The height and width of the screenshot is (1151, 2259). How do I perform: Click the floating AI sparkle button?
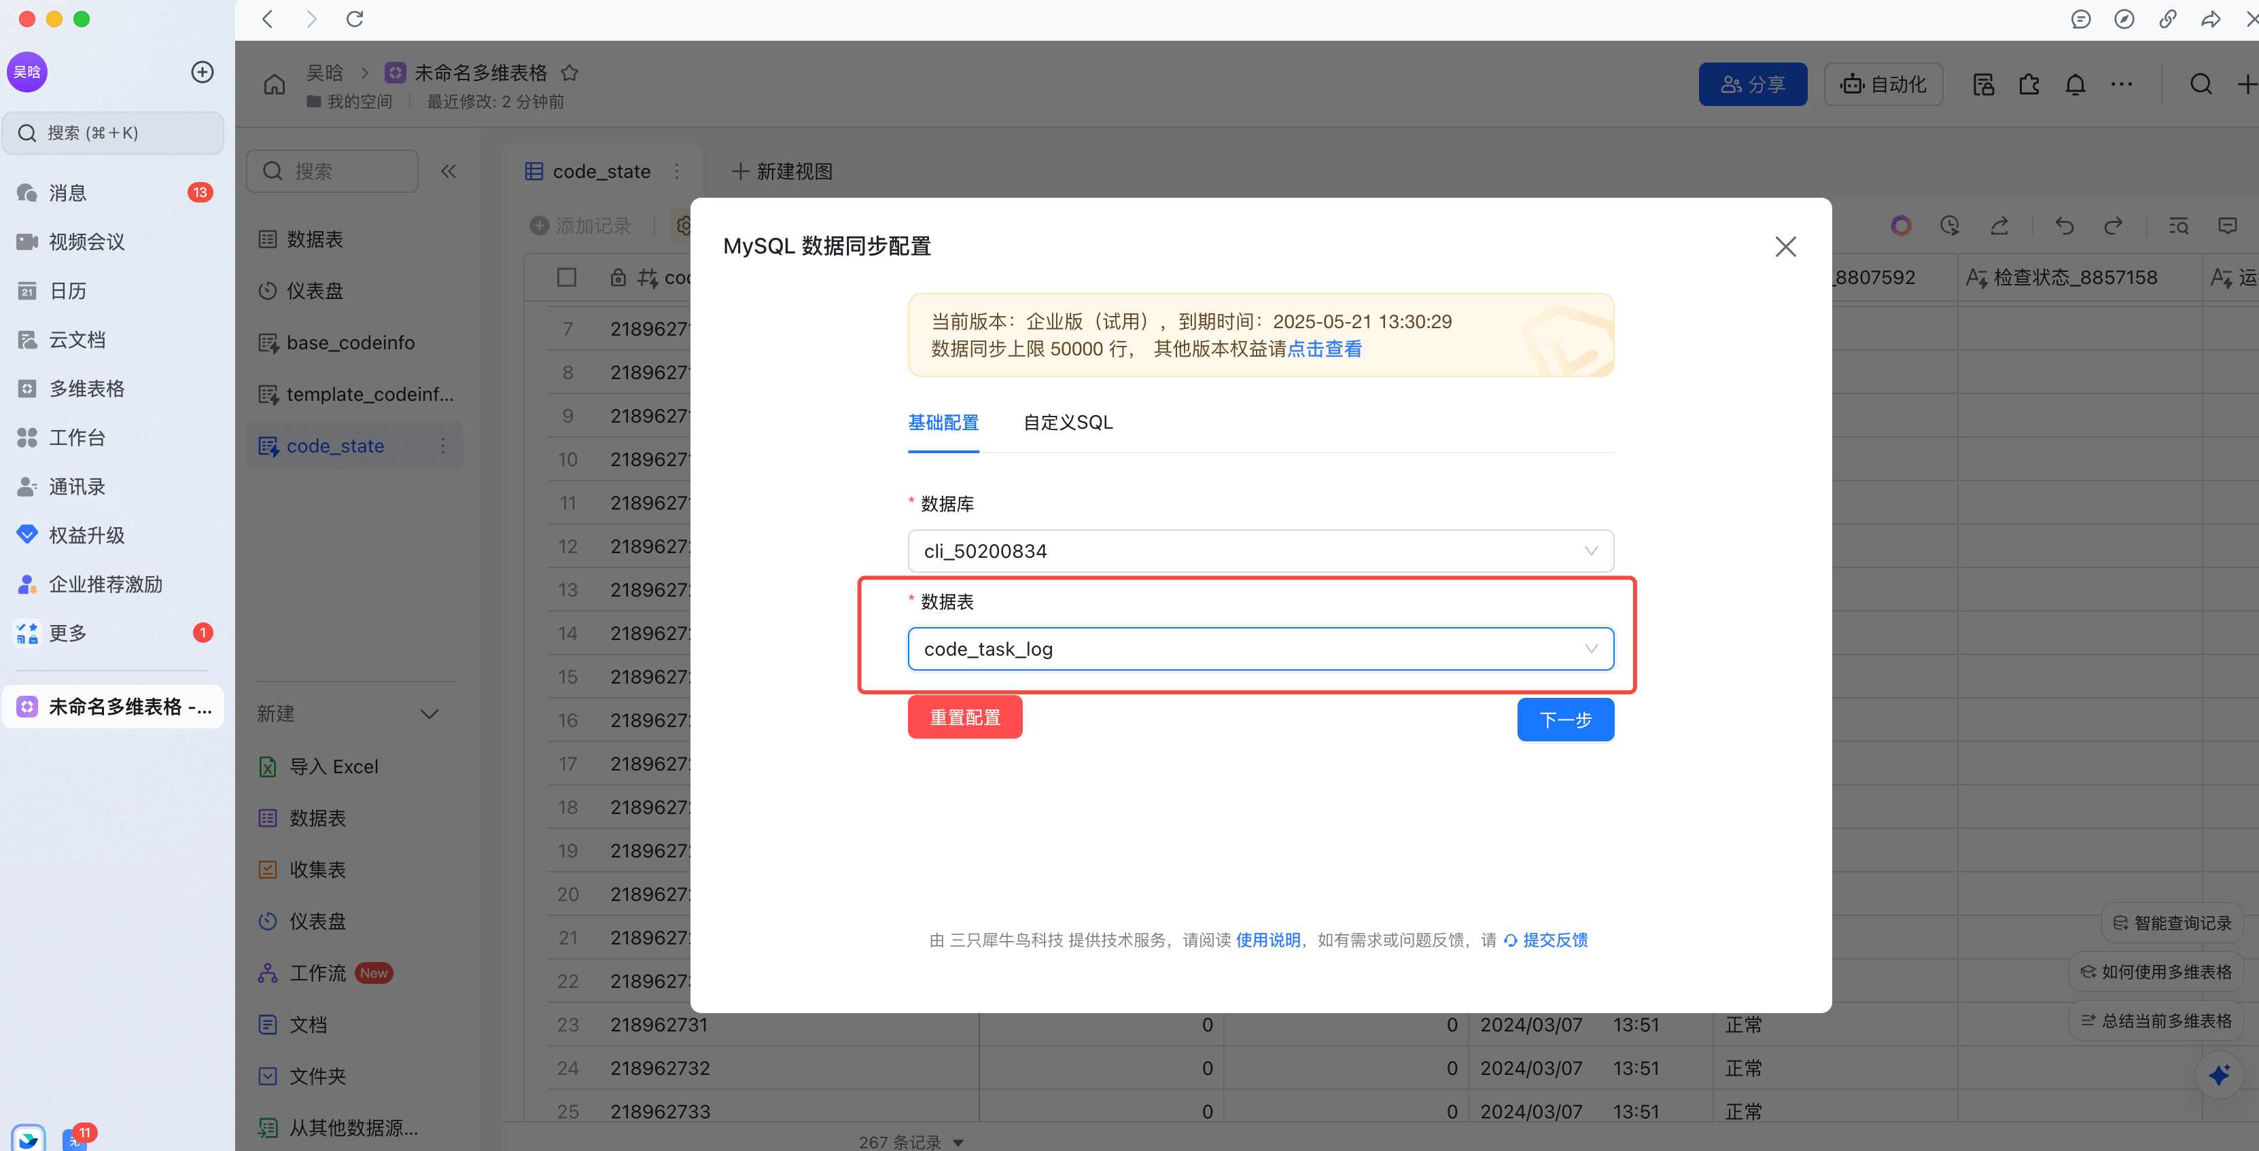tap(2220, 1075)
